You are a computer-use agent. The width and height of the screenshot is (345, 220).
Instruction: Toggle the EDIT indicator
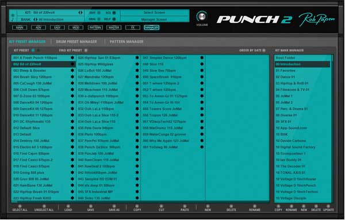click(99, 13)
